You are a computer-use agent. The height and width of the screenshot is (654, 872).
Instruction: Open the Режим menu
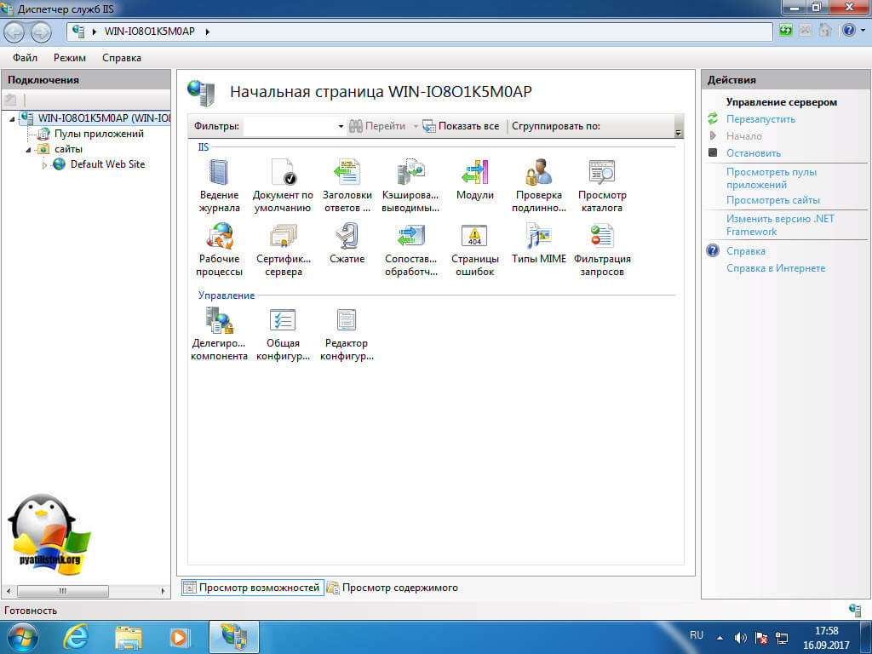70,58
